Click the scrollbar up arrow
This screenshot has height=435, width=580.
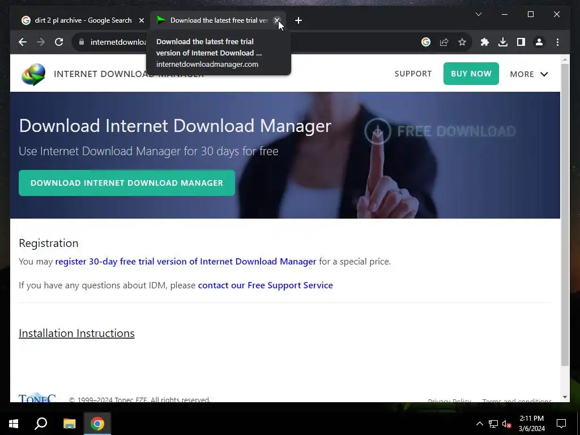(565, 59)
